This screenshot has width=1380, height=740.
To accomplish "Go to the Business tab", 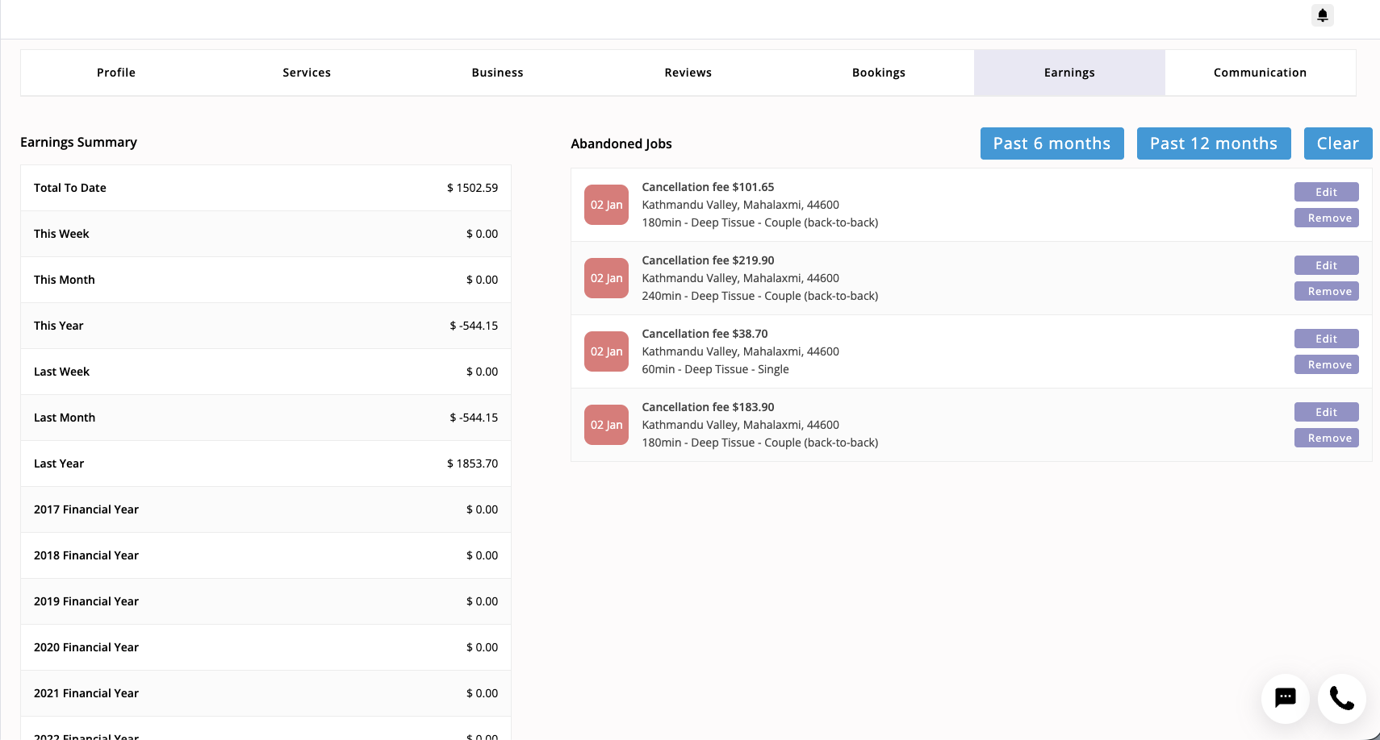I will coord(497,73).
